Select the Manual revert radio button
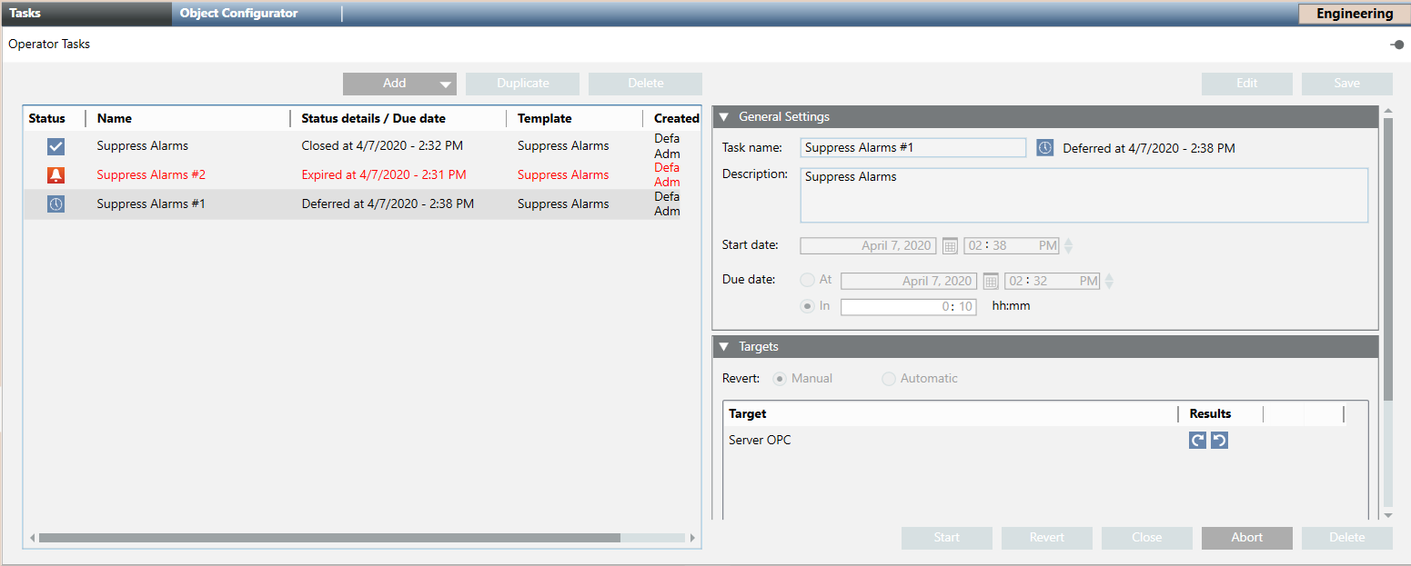This screenshot has height=566, width=1411. pos(780,379)
